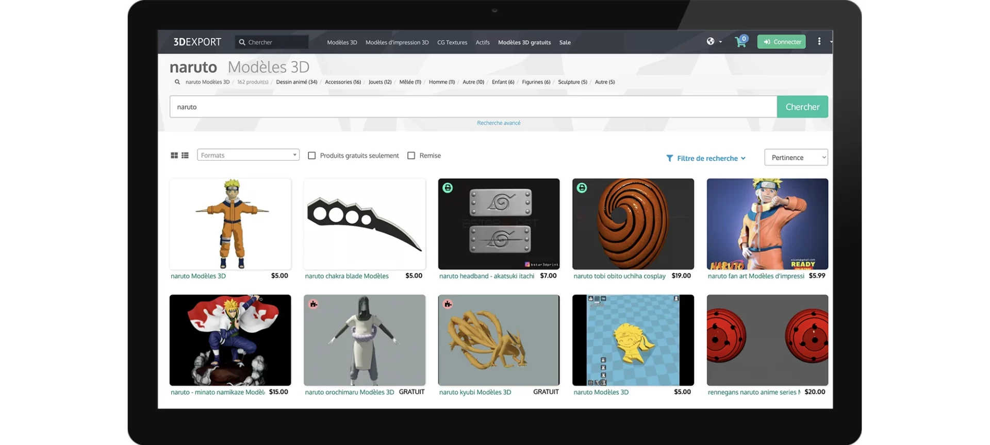Click GRATUIT label of orochimaru model

pos(411,392)
